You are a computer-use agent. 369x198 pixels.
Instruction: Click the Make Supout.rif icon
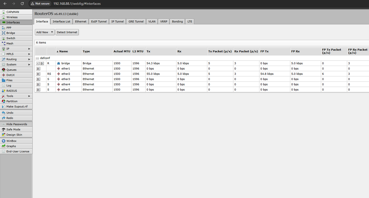(x=3, y=107)
